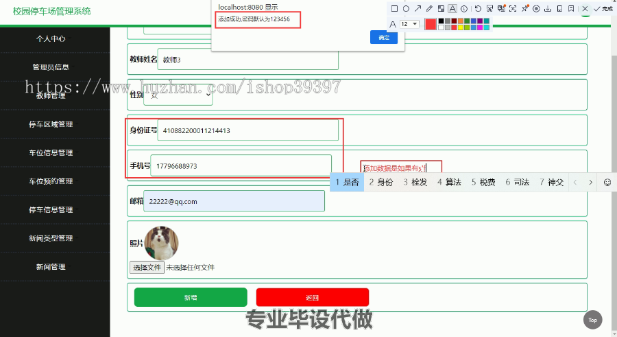Image resolution: width=617 pixels, height=337 pixels.
Task: Go to next IME candidate page
Action: [x=590, y=182]
